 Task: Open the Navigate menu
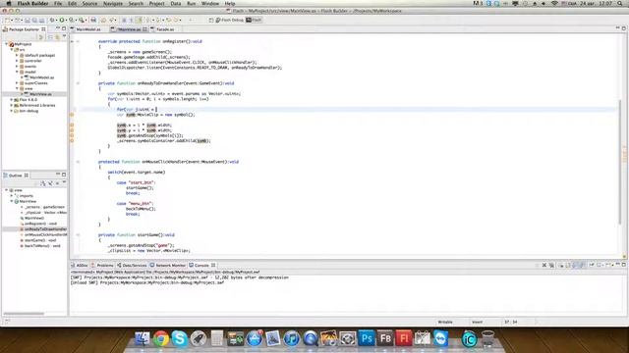(113, 4)
